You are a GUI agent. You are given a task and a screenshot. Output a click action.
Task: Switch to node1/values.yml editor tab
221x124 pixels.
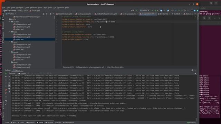click(x=65, y=14)
